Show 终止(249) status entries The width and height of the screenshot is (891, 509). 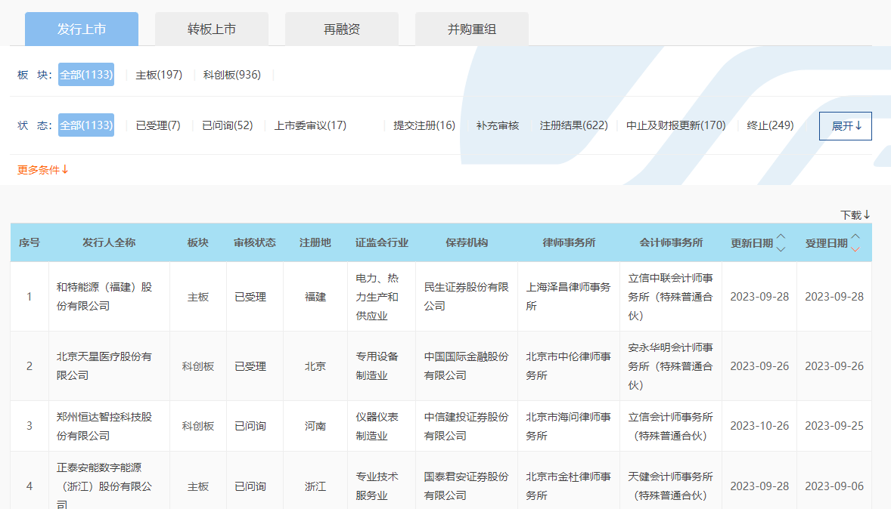[x=770, y=125]
